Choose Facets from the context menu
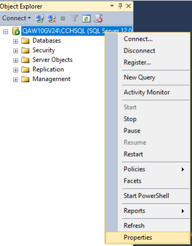 pos(147,181)
